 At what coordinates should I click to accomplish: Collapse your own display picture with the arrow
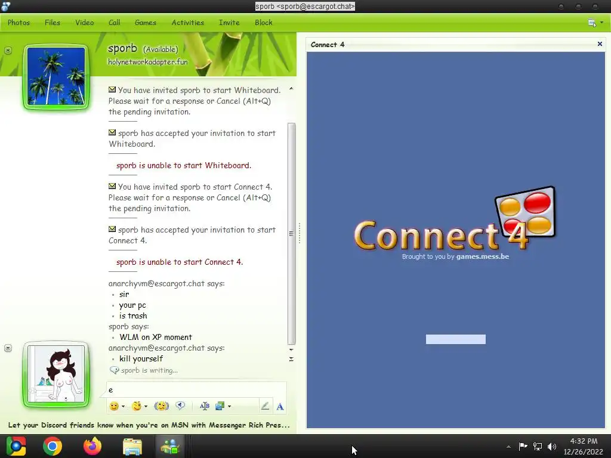click(8, 348)
